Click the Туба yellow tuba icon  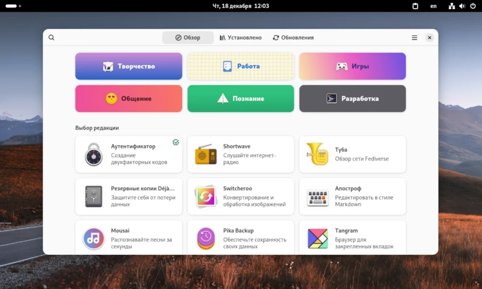[x=318, y=154]
